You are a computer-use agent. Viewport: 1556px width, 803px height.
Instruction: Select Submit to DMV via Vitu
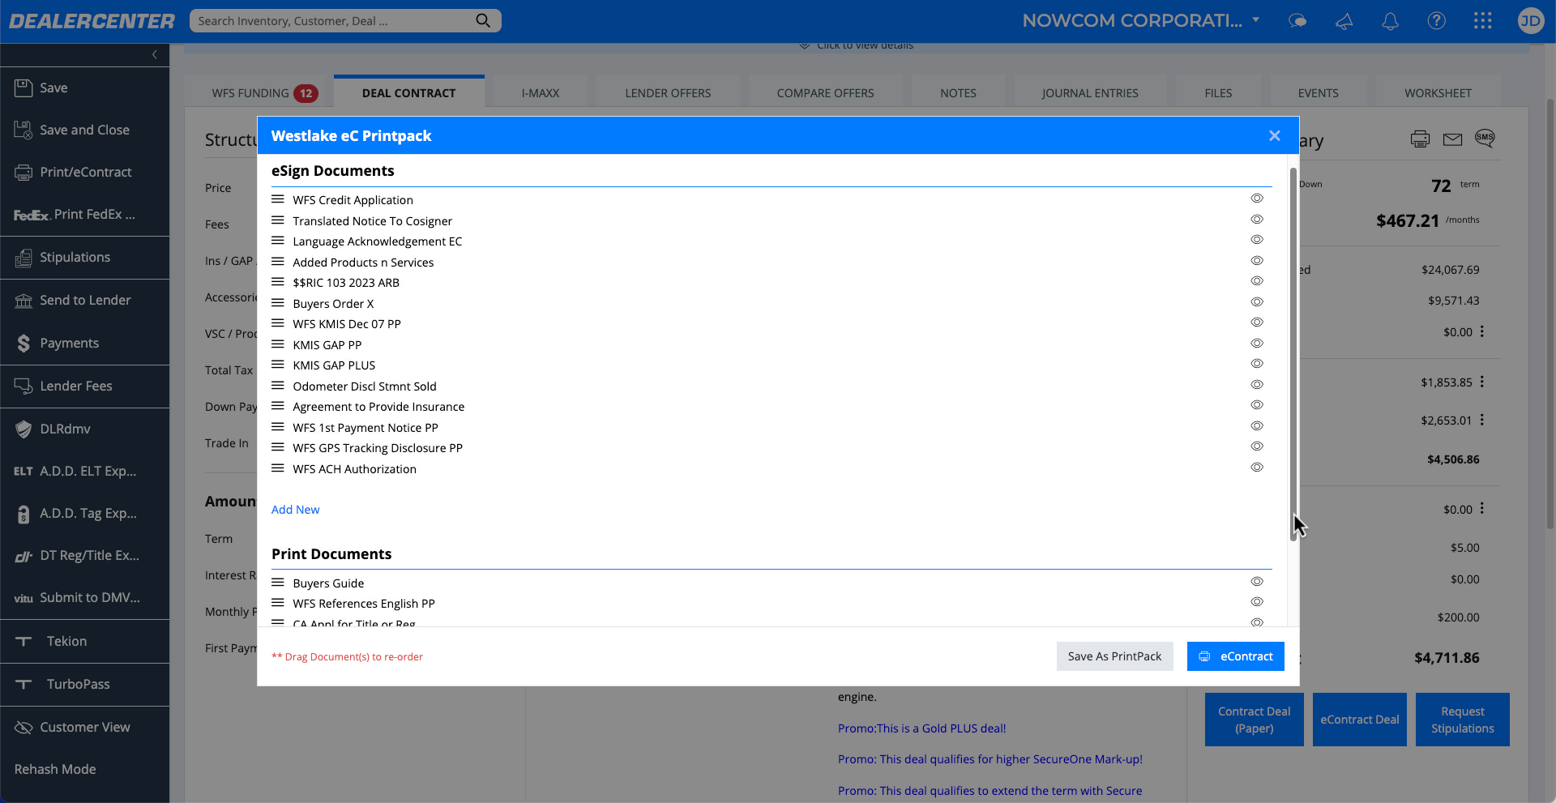point(84,597)
